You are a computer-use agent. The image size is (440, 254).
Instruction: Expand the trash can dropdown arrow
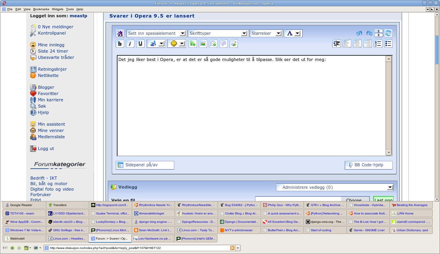pyautogui.click(x=30, y=248)
